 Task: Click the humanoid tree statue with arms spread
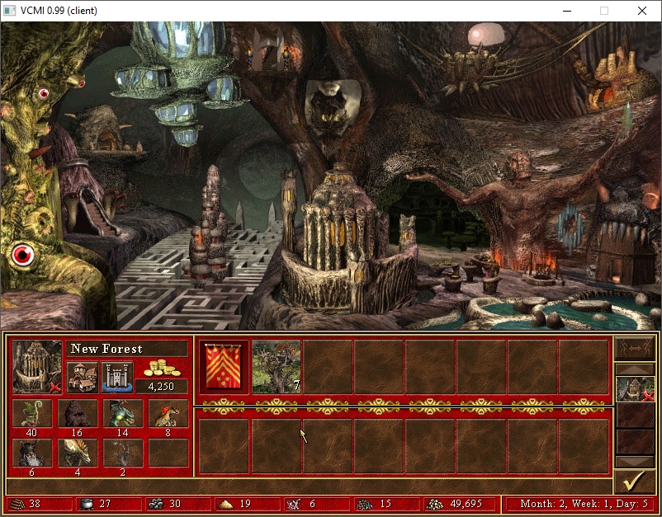coord(518,207)
